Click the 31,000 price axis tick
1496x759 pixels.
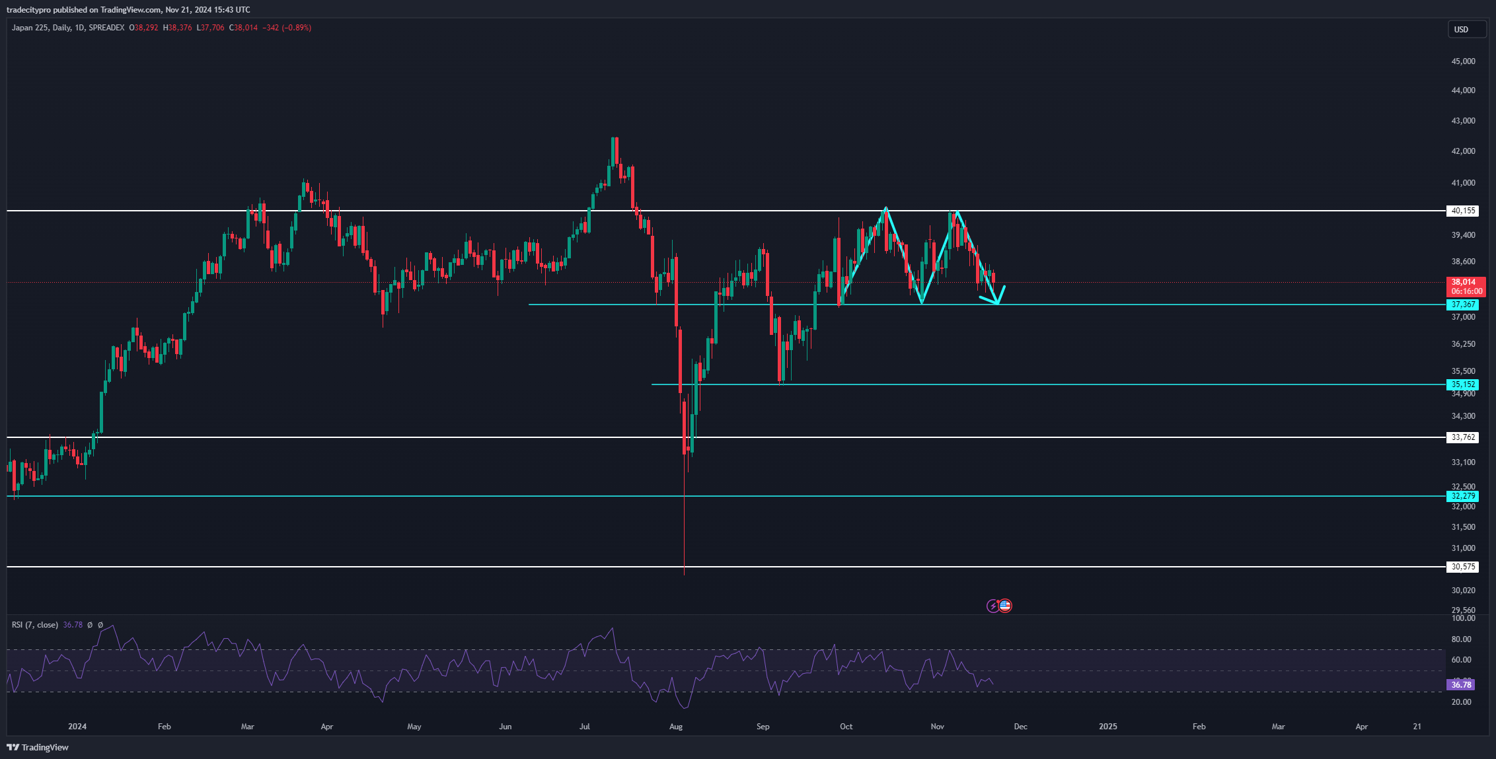[x=1463, y=548]
